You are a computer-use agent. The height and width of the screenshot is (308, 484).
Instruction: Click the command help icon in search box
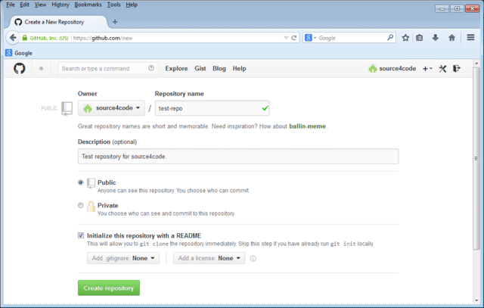click(x=151, y=68)
